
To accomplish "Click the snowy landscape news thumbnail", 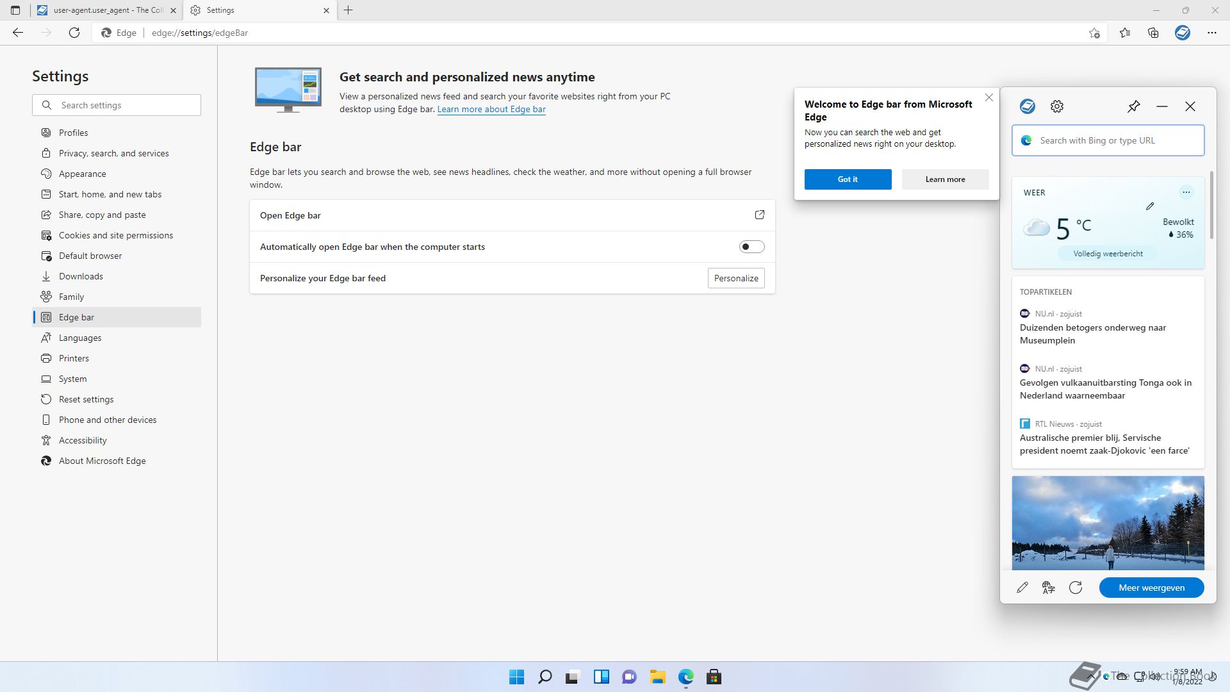I will (x=1108, y=523).
